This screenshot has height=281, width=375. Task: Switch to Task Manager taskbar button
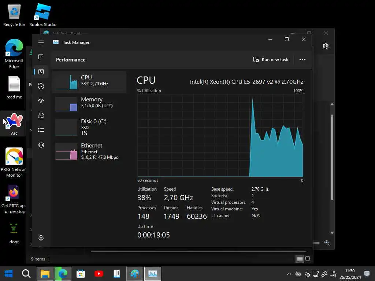pos(153,274)
